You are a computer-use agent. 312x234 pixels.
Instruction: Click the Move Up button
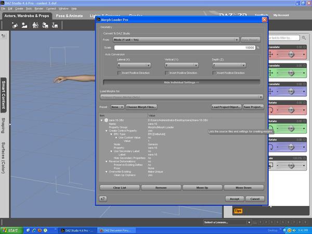point(202,188)
